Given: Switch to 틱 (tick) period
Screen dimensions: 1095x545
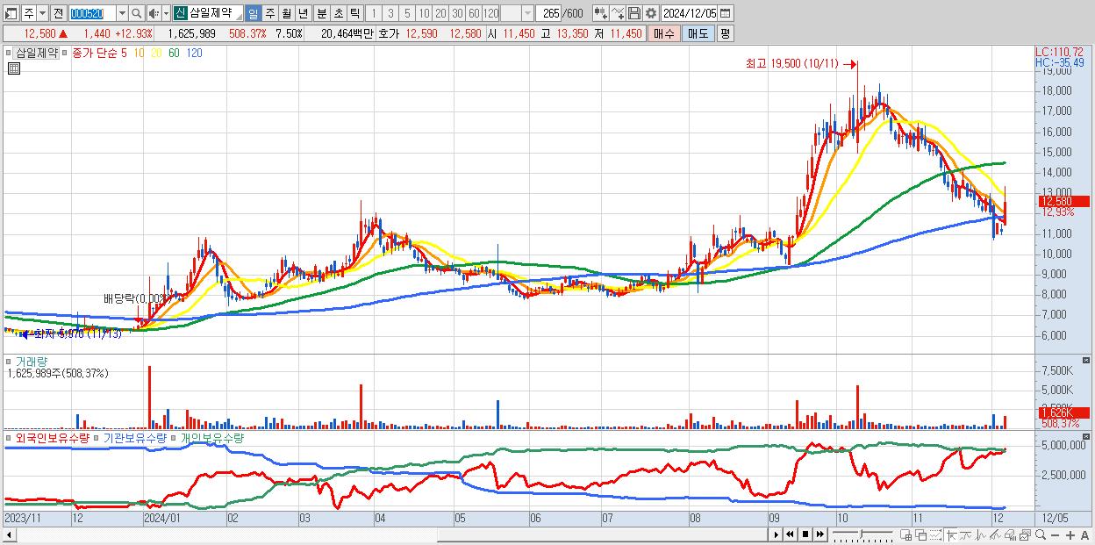Looking at the screenshot, I should point(354,13).
